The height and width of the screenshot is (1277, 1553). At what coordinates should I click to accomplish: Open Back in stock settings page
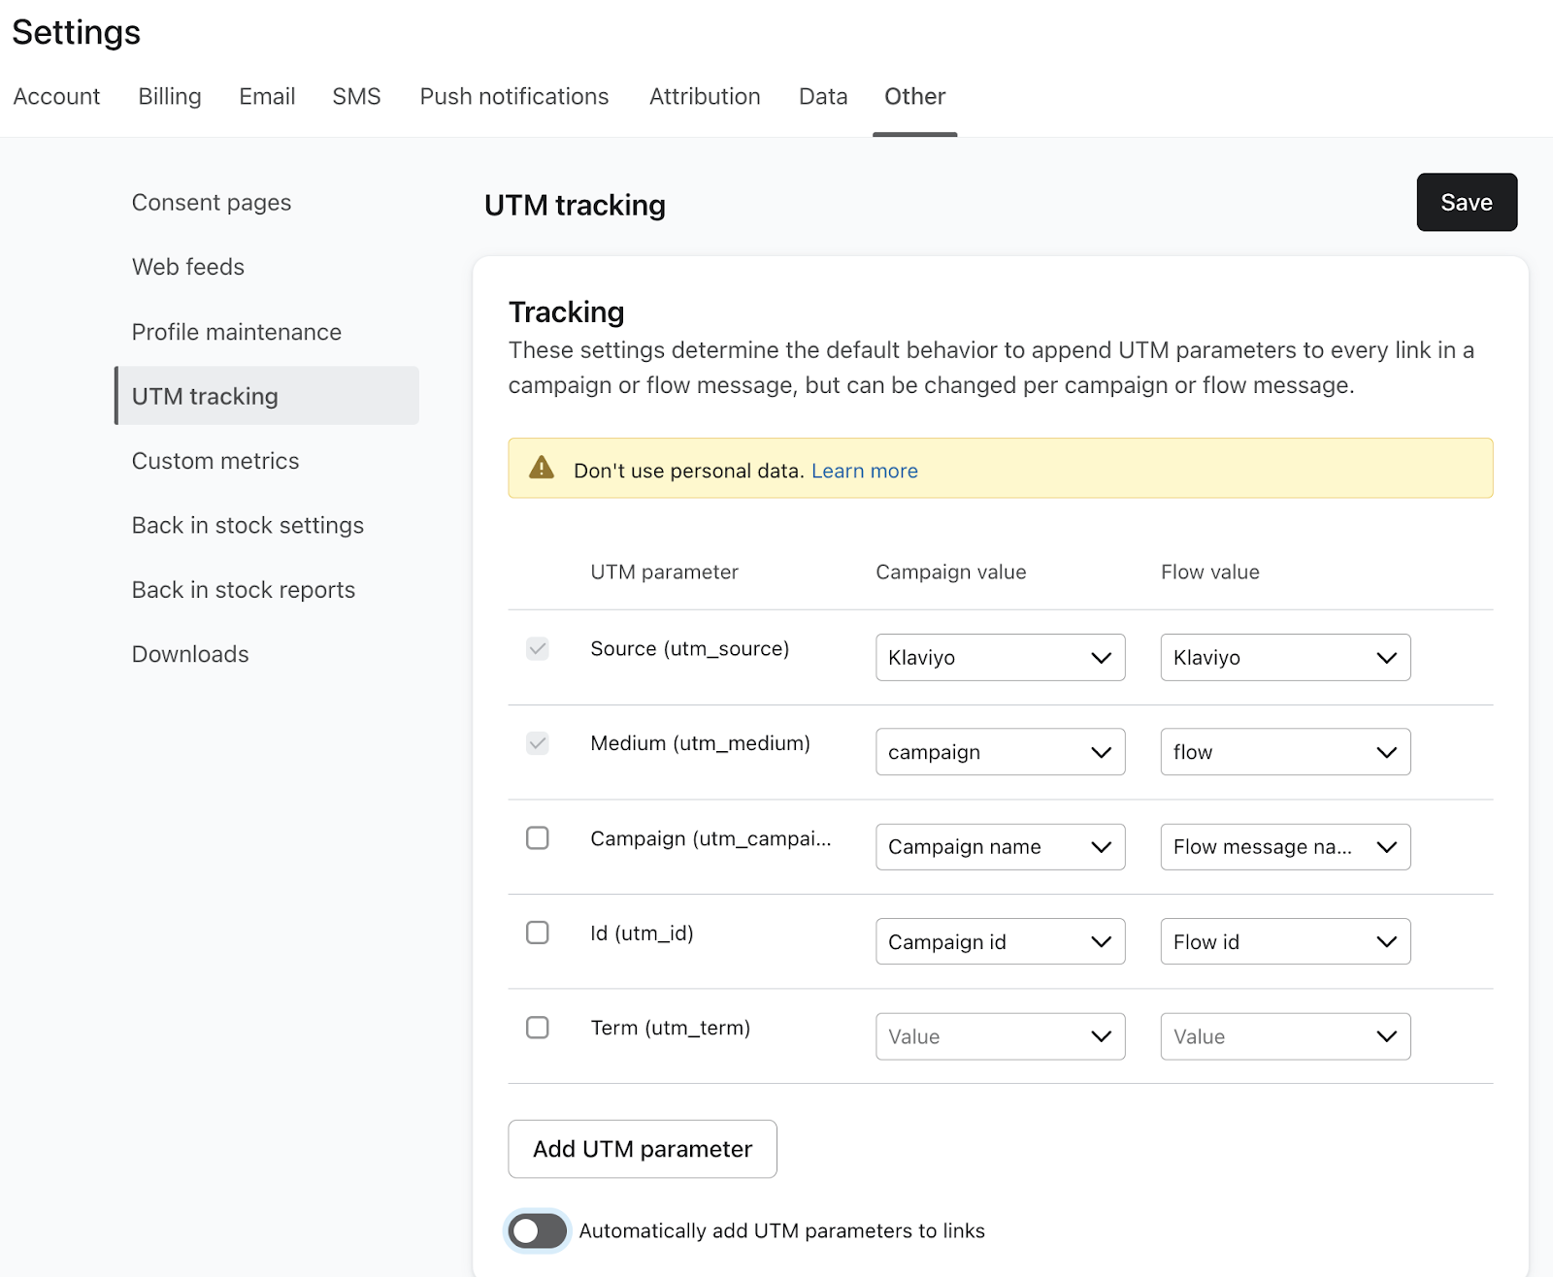pos(248,525)
